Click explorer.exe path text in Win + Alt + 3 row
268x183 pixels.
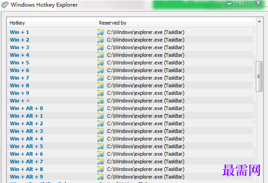[146, 131]
